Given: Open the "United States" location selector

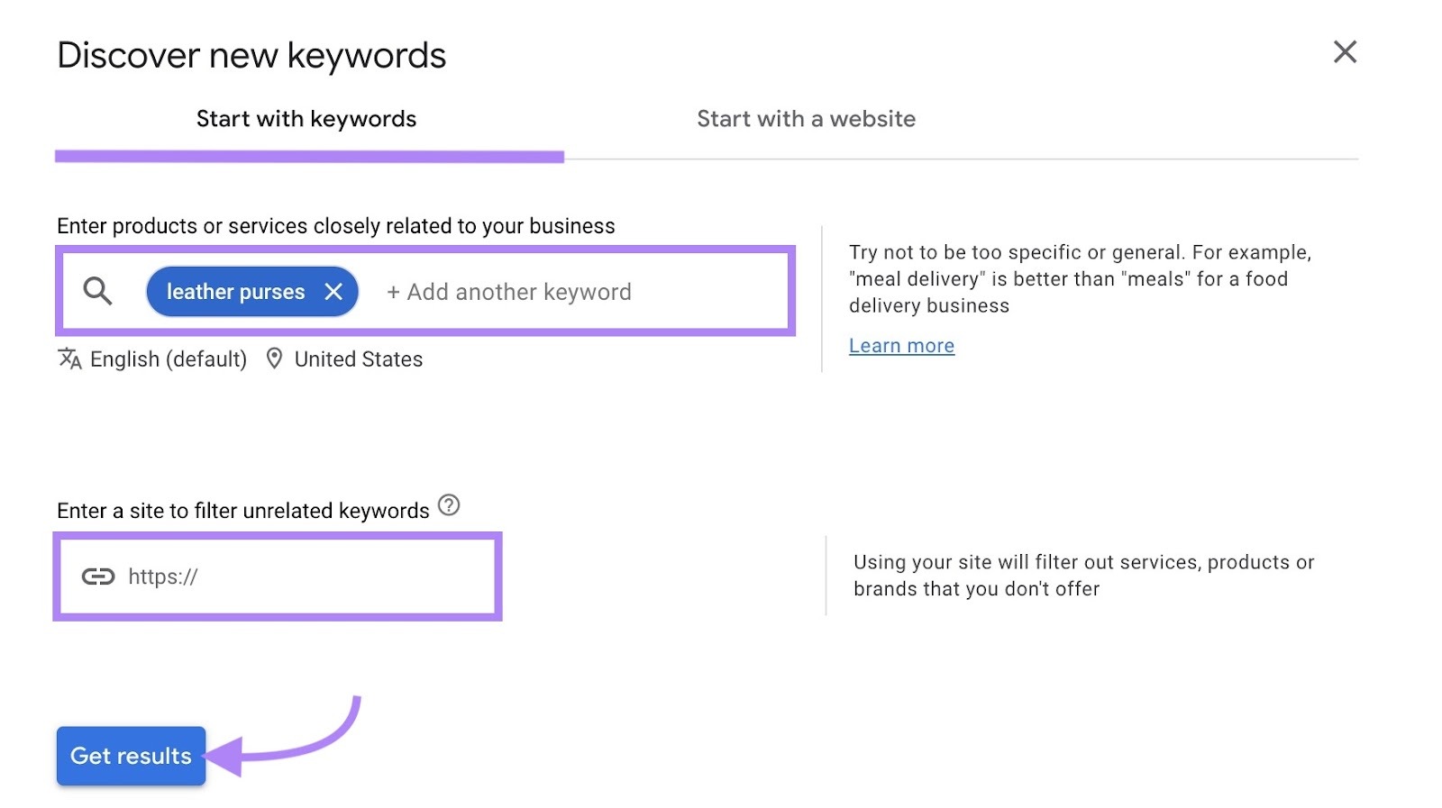Looking at the screenshot, I should coord(357,359).
